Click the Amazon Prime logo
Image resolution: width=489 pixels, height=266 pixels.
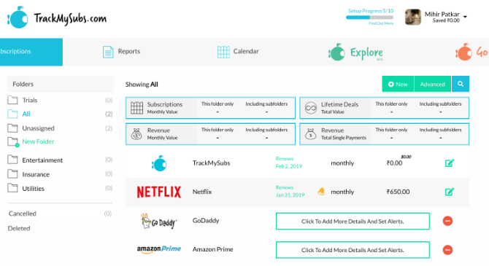(x=159, y=249)
